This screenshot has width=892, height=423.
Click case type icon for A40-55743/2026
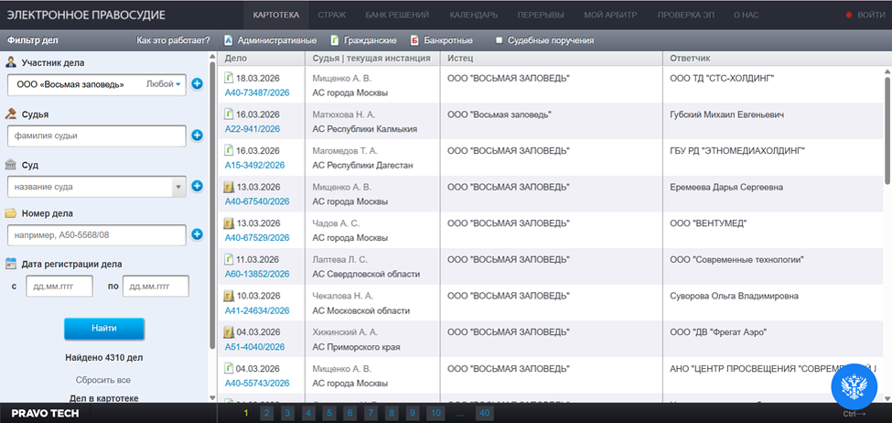click(230, 369)
